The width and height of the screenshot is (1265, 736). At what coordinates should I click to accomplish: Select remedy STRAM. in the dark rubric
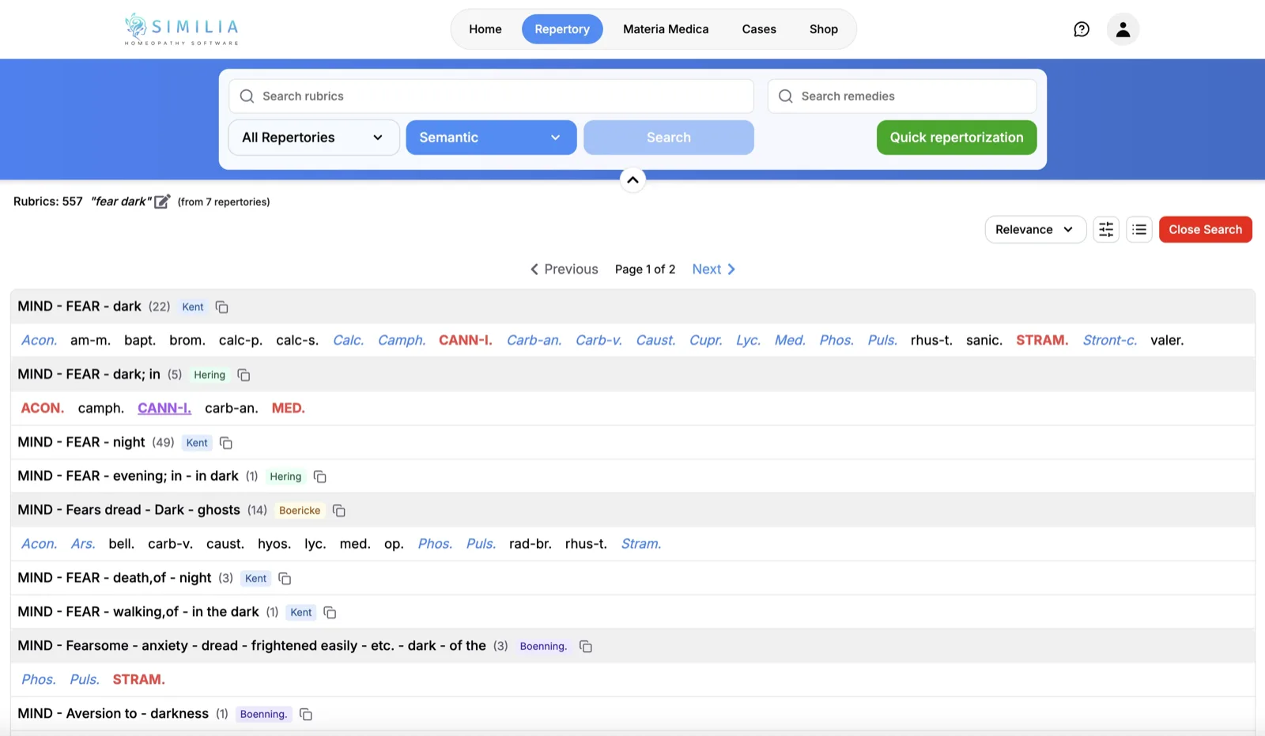tap(1041, 340)
